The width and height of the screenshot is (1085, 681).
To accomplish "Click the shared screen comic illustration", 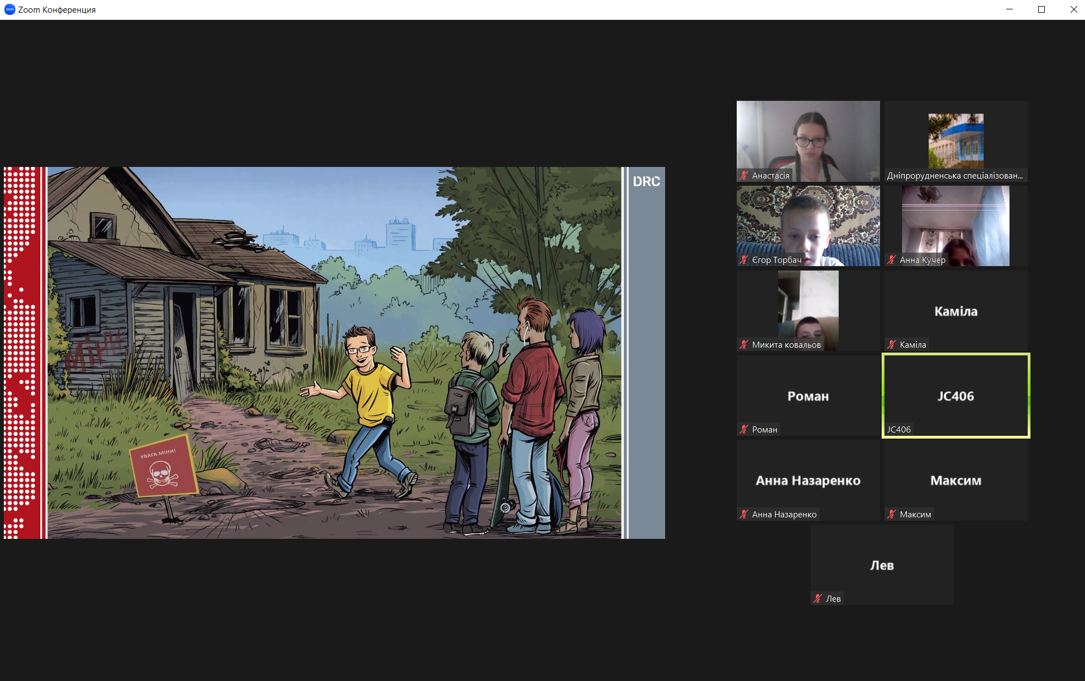I will (x=334, y=353).
